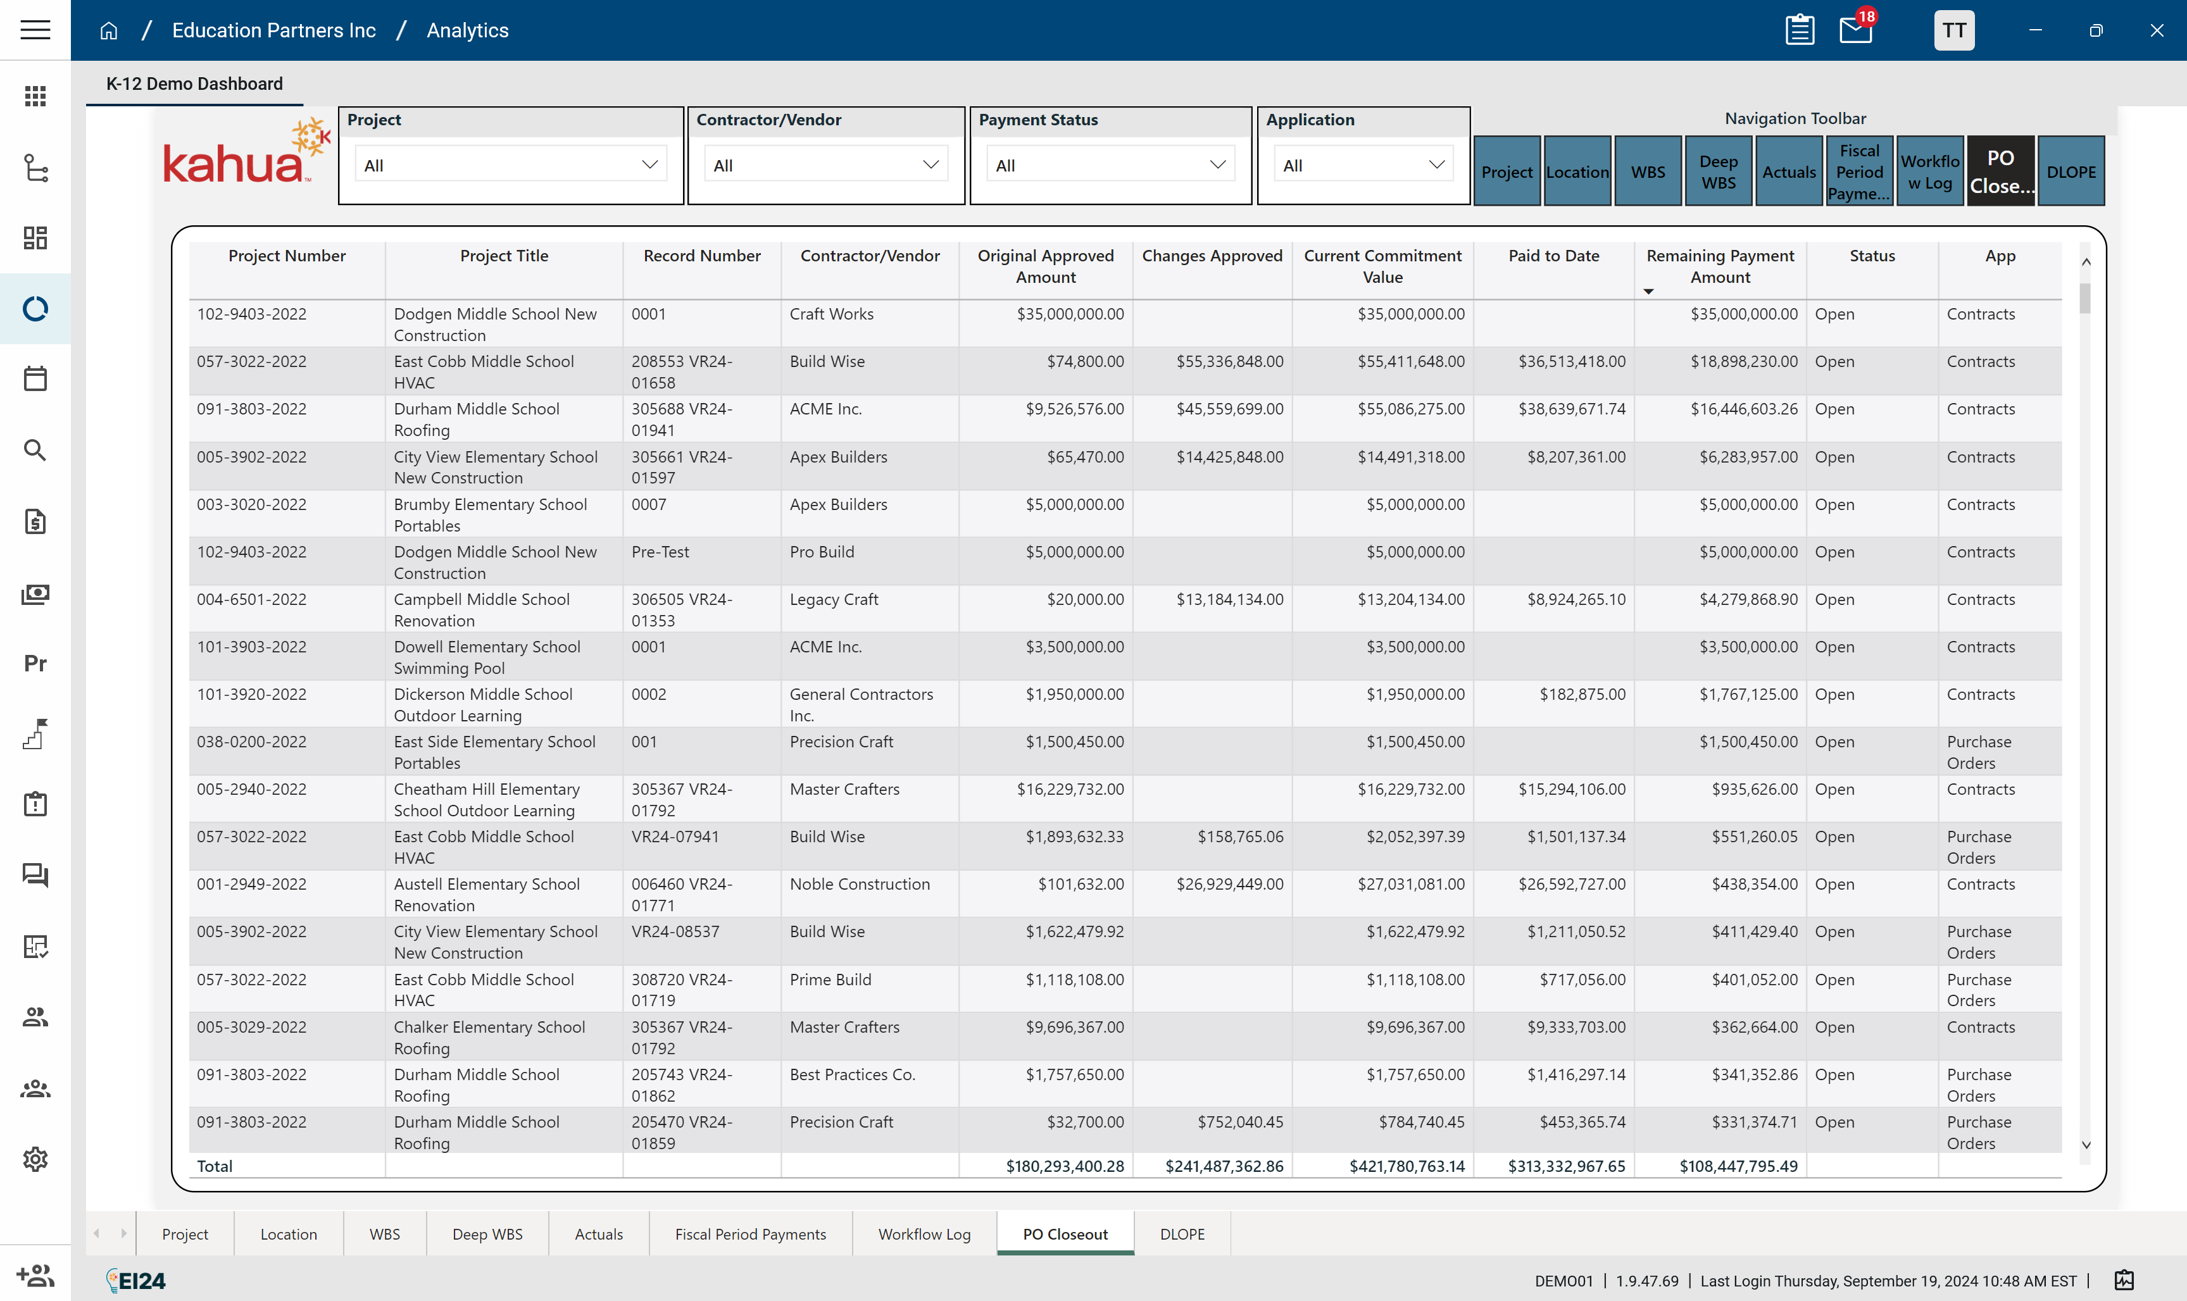Open the settings gear in sidebar

click(x=35, y=1159)
